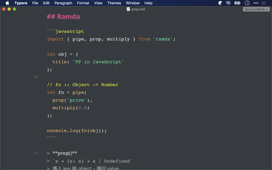Open the File menu
This screenshot has width=272, height=170.
pos(35,3)
